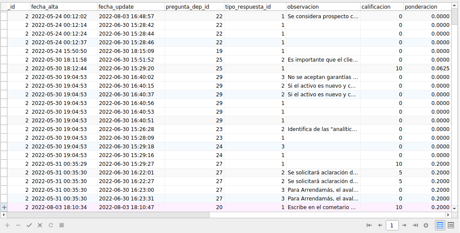Click the add record plus icon

coord(7,225)
